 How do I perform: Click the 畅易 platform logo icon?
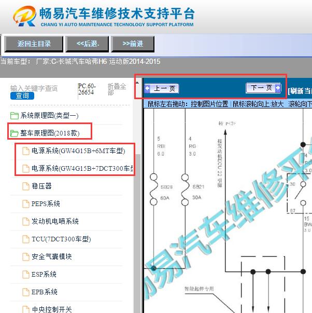click(25, 16)
